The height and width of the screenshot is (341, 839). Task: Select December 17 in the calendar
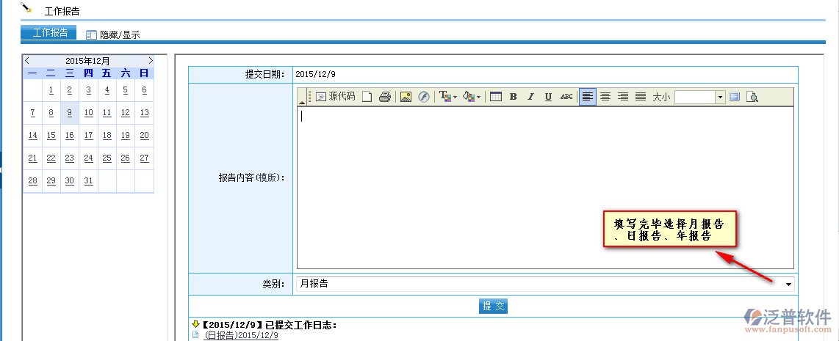(88, 135)
